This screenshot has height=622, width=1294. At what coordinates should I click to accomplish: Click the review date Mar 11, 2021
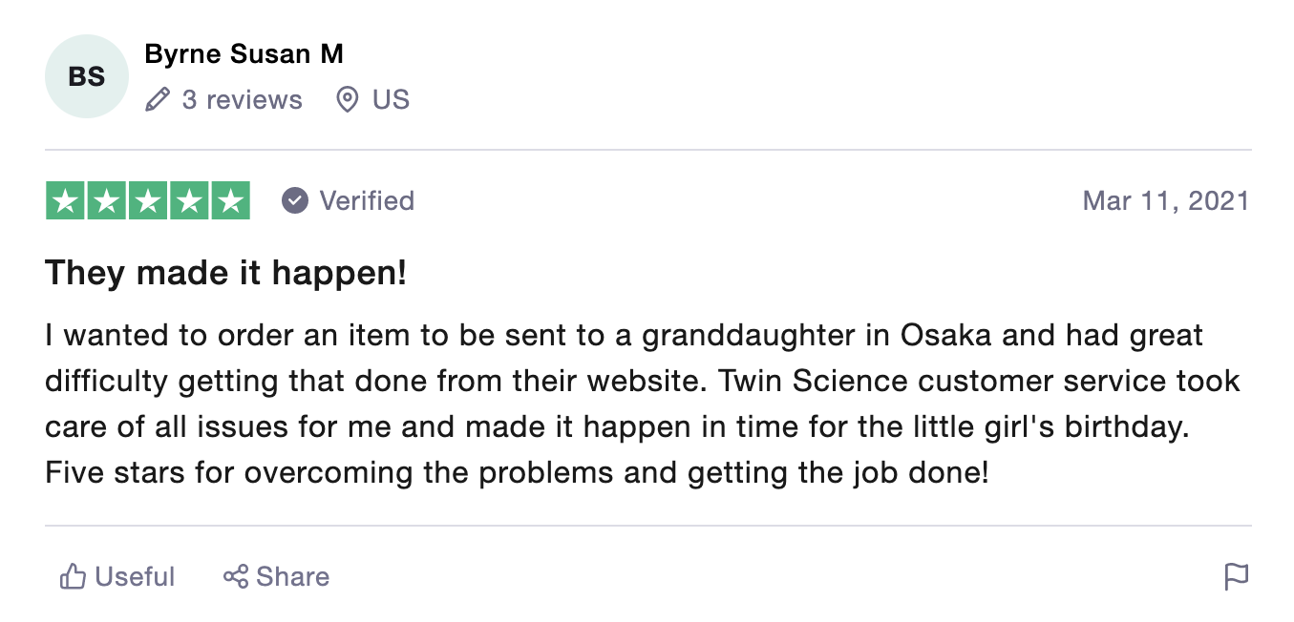pyautogui.click(x=1166, y=200)
